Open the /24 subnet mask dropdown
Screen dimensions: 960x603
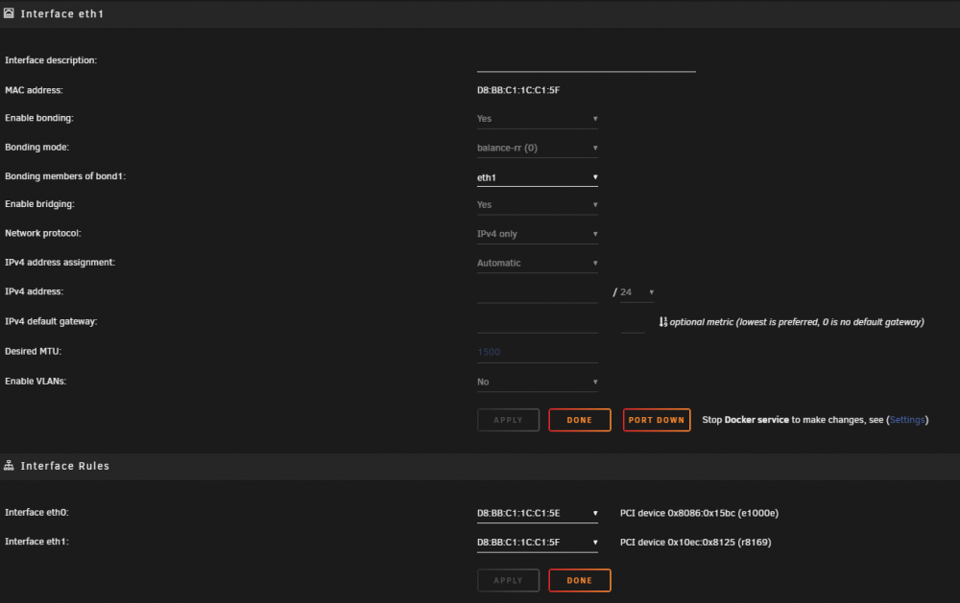coord(636,292)
